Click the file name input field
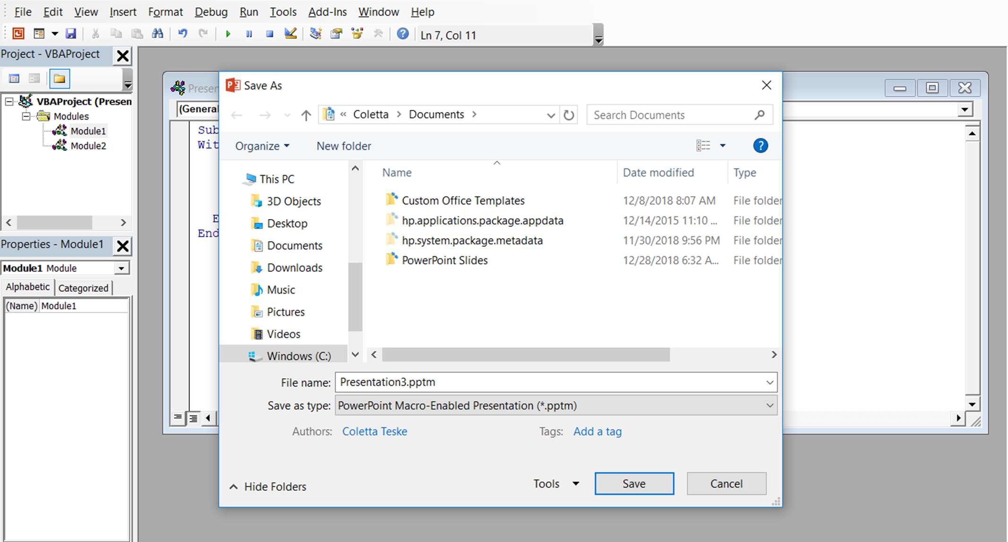Screen dimensions: 1008x542 click(556, 382)
